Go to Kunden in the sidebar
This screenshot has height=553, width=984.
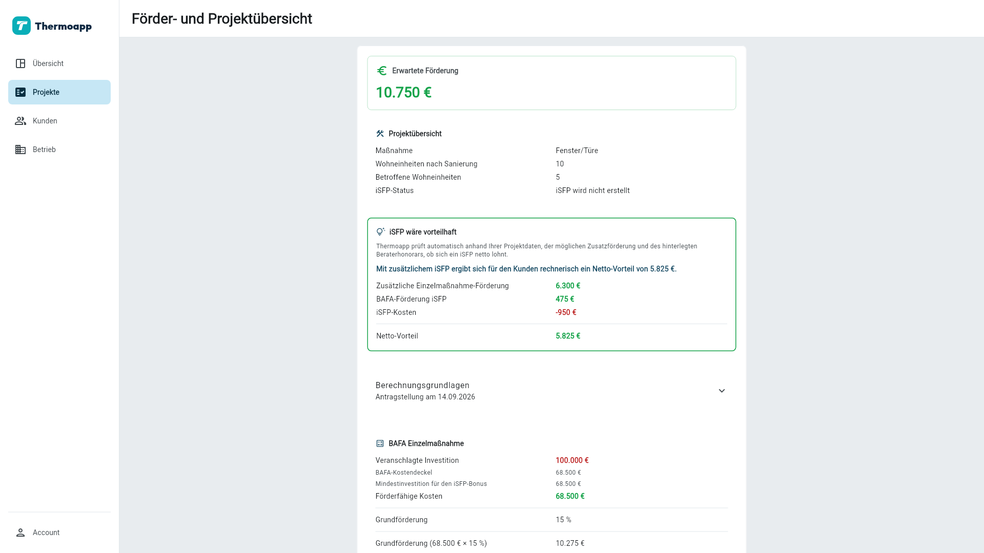tap(59, 121)
